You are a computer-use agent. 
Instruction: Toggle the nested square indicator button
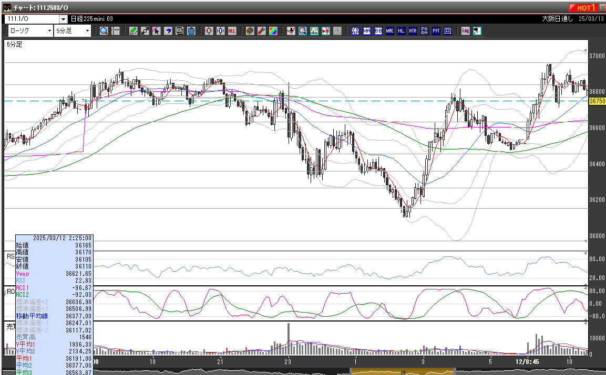click(x=448, y=31)
